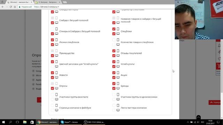Uncheck desktop checkbox for Преимущества
The width and height of the screenshot is (223, 125).
click(x=52, y=56)
